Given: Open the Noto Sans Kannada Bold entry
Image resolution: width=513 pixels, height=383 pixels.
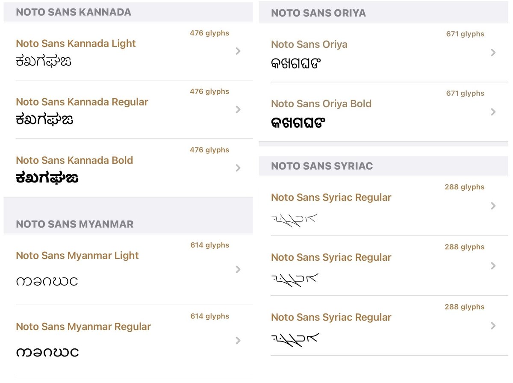Looking at the screenshot, I should pyautogui.click(x=128, y=168).
